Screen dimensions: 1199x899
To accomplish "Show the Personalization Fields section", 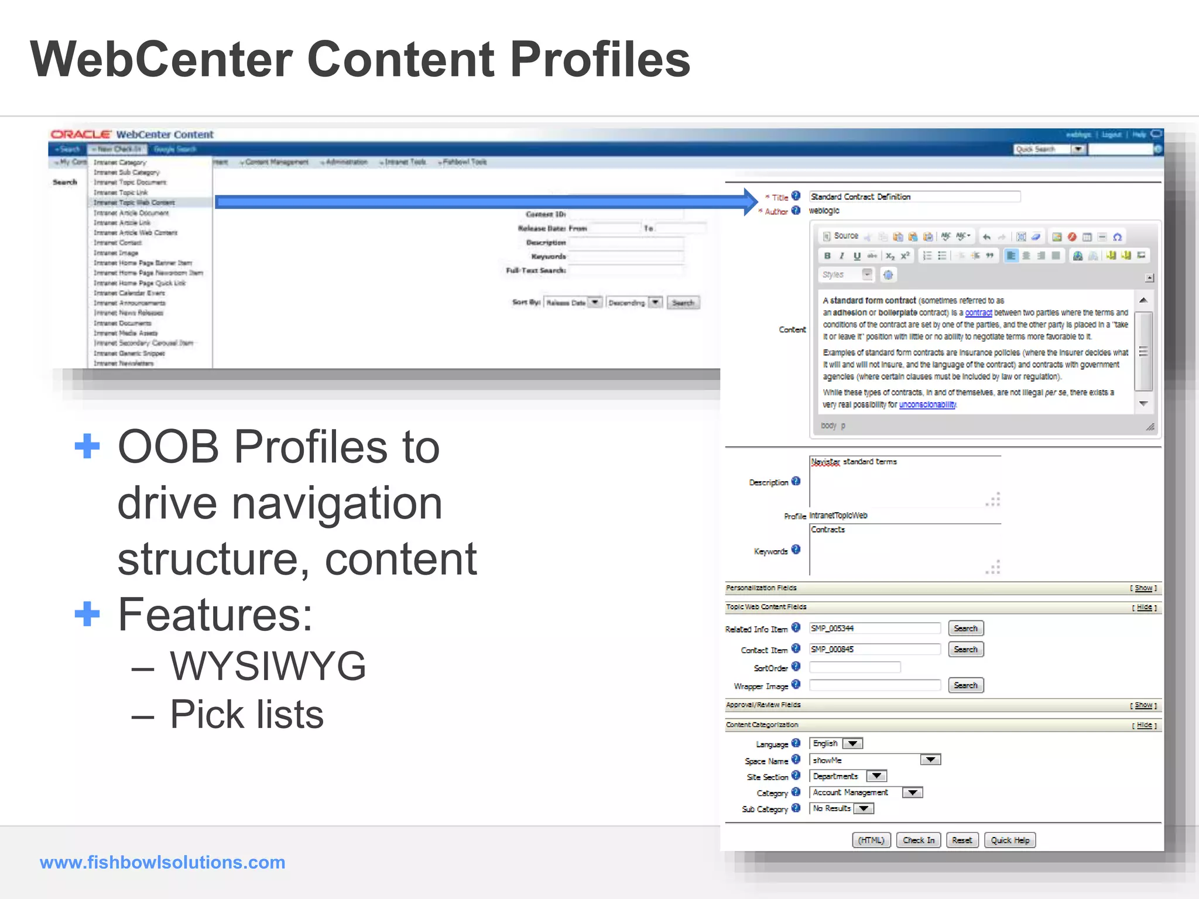I will (x=1143, y=588).
